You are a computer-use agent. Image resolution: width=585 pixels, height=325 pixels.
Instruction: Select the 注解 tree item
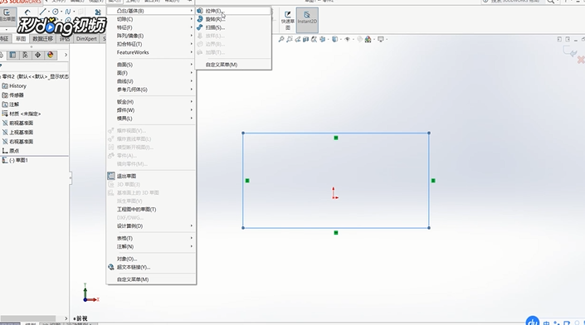11,104
